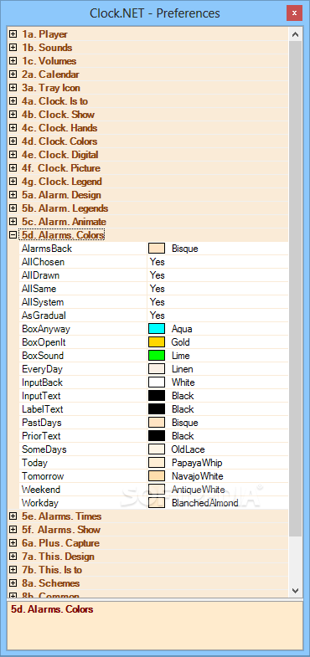This screenshot has height=657, width=310.
Task: Select the 4e. Clock. Digital heading
Action: coord(59,155)
